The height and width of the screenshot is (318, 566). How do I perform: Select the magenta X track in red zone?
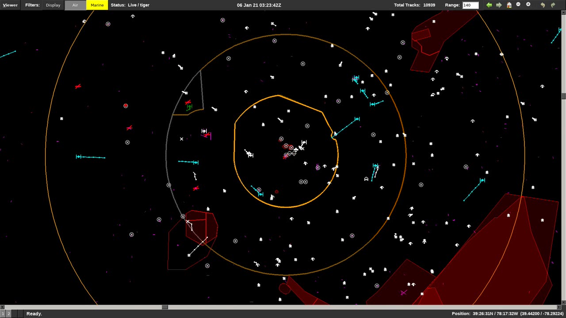(x=403, y=292)
